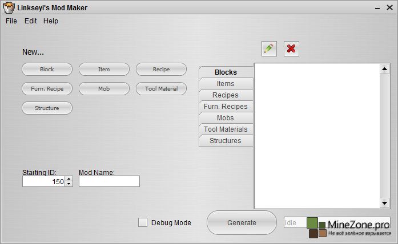The height and width of the screenshot is (244, 398).
Task: Open the Edit menu
Action: (x=30, y=21)
